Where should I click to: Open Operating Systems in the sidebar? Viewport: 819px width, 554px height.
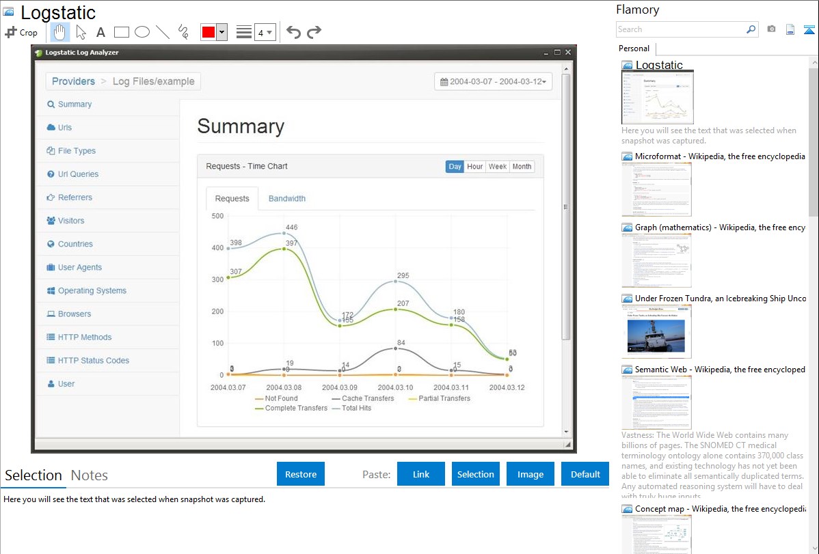pos(86,291)
